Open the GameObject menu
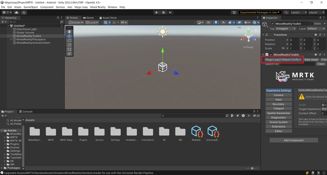This screenshot has width=327, height=175. pyautogui.click(x=31, y=7)
